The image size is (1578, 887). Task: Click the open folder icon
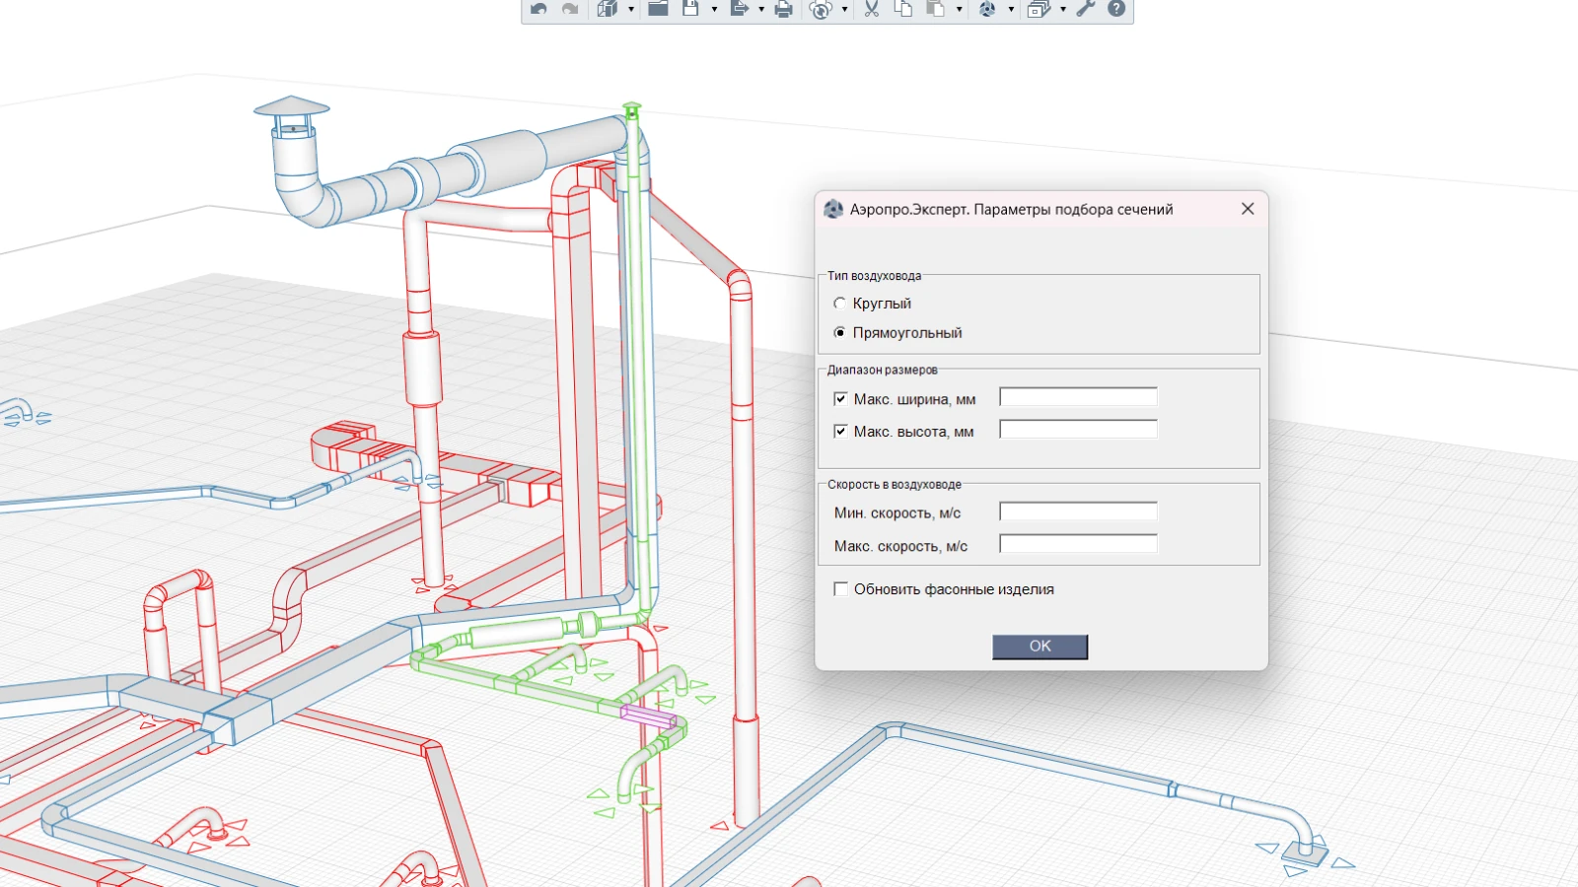coord(658,9)
